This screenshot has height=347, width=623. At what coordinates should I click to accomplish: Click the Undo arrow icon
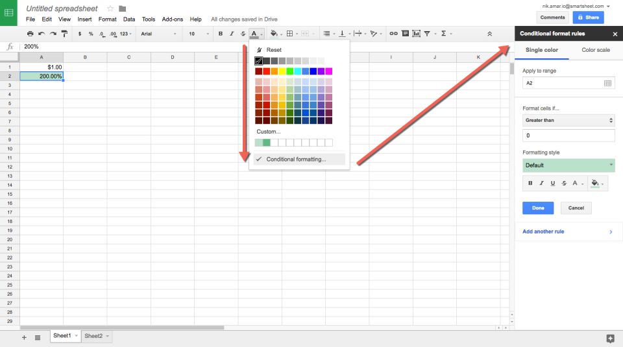pyautogui.click(x=42, y=34)
